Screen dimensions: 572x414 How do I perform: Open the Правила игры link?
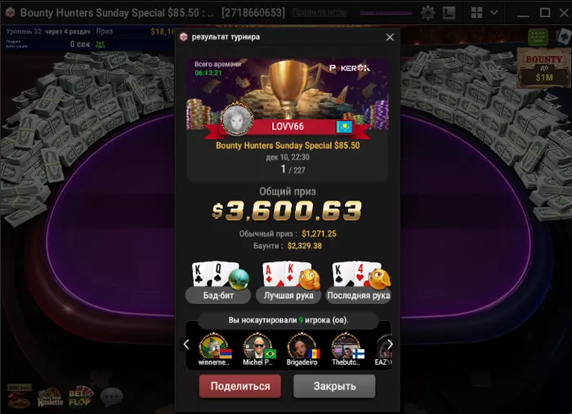coord(320,12)
